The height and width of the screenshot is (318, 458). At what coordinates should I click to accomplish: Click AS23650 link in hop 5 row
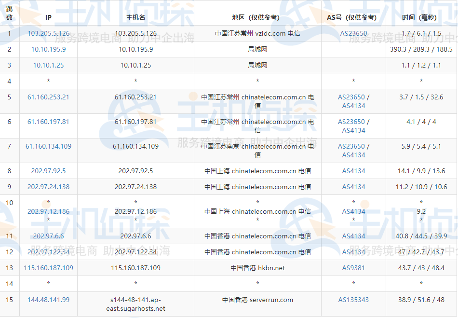tap(351, 97)
